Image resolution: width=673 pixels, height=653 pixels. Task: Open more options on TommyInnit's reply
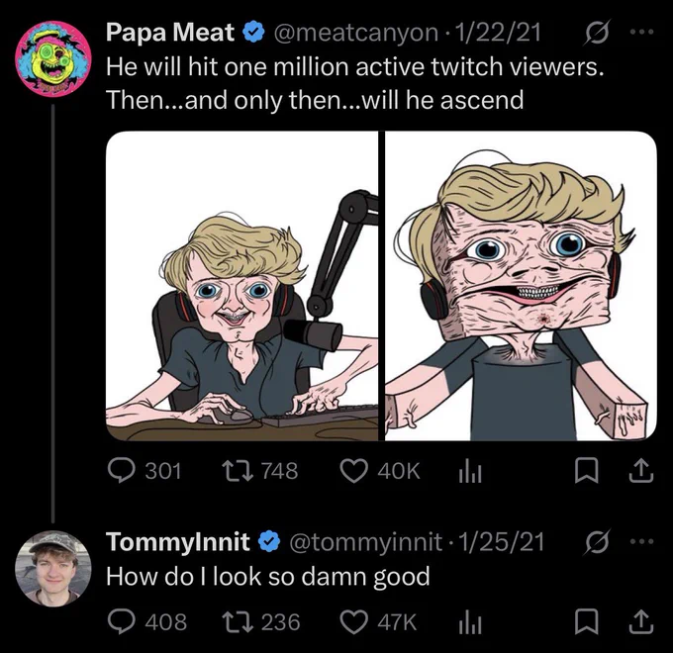click(x=641, y=541)
